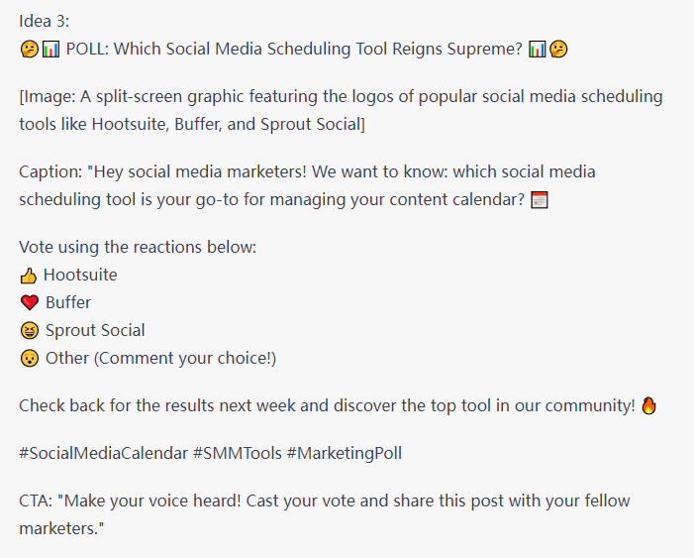Click the 'Idea 3:' heading text

point(45,21)
